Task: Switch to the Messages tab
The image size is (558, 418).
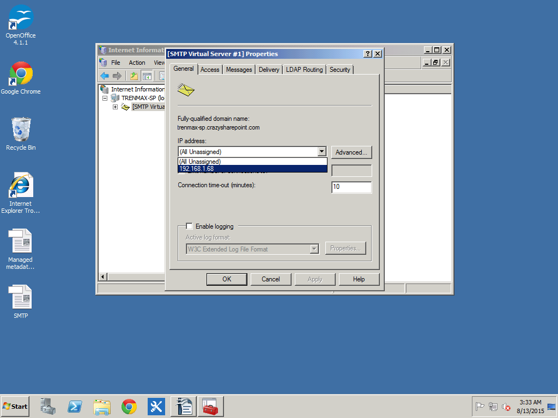Action: pyautogui.click(x=239, y=70)
